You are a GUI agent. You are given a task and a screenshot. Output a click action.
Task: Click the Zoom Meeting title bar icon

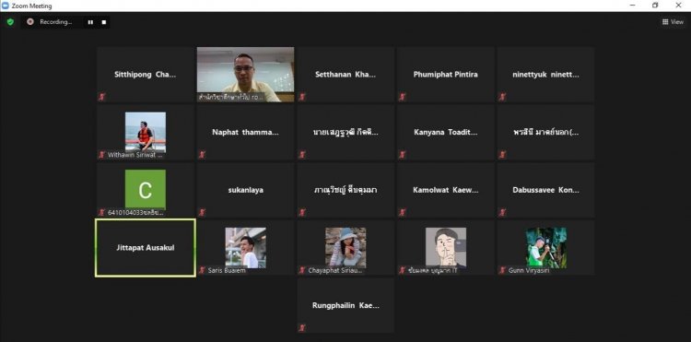coord(6,6)
